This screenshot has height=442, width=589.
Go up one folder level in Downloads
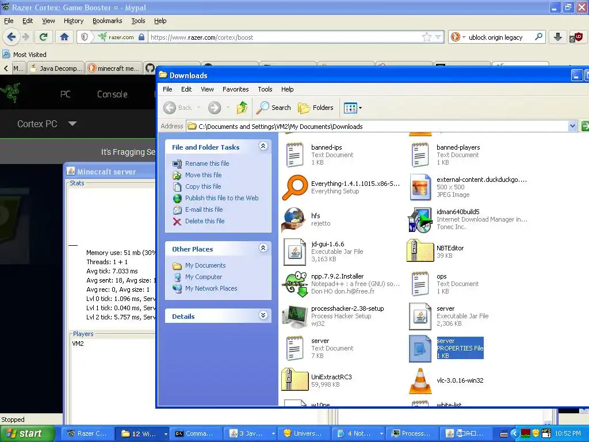pos(242,108)
